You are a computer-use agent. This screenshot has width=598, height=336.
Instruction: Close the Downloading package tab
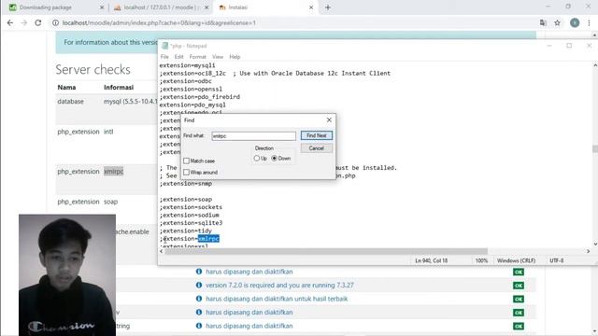[x=102, y=7]
